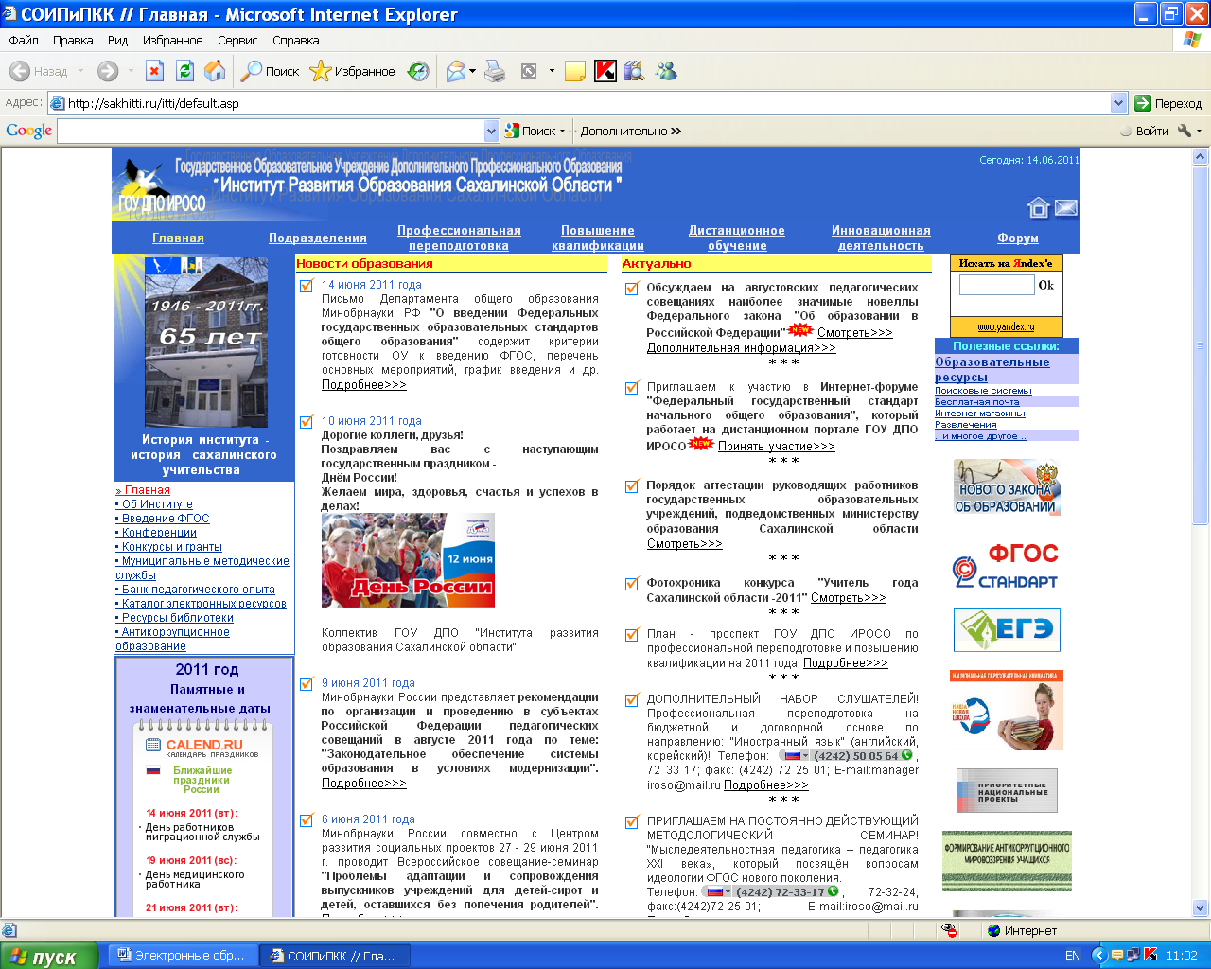
Task: Open Банк педагогического опыта link
Action: (199, 590)
